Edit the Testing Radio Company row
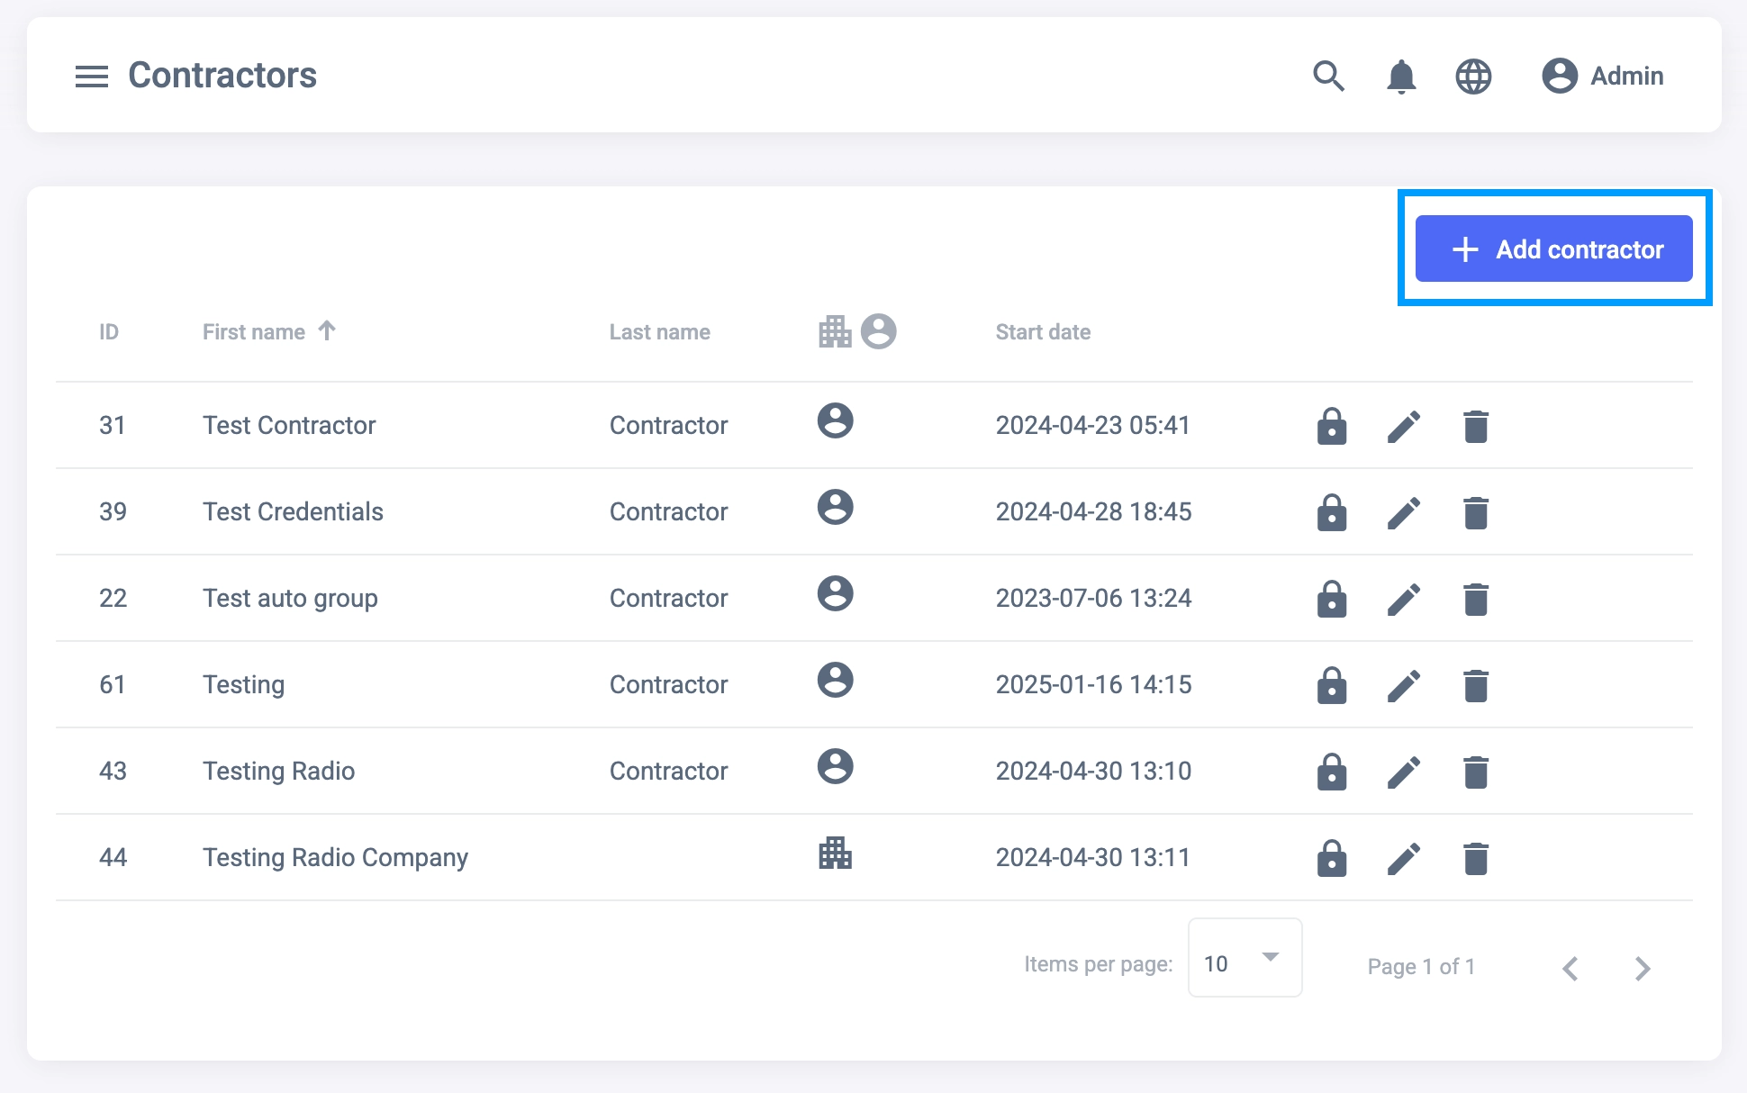 click(x=1403, y=858)
